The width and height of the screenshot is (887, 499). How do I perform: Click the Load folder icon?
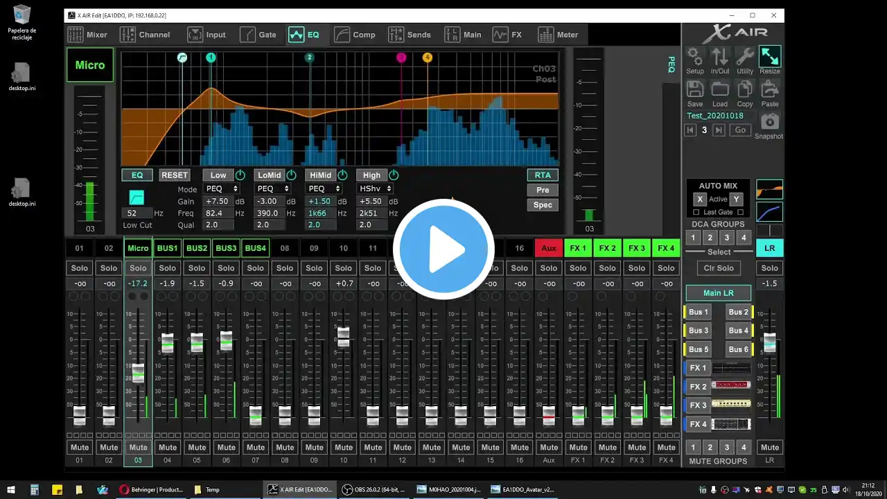[720, 89]
